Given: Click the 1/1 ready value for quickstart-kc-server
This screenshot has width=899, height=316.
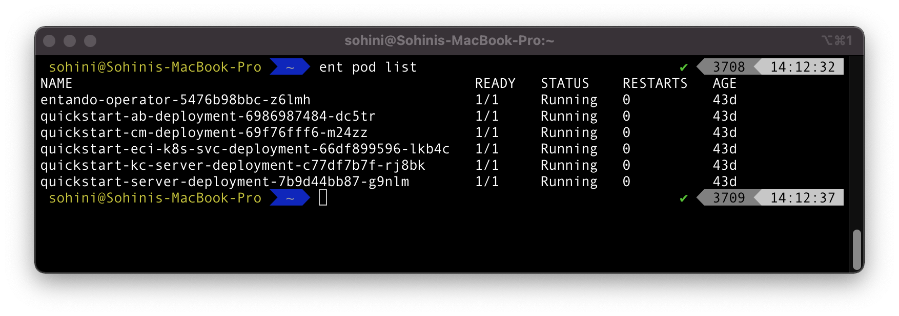Looking at the screenshot, I should coord(487,165).
